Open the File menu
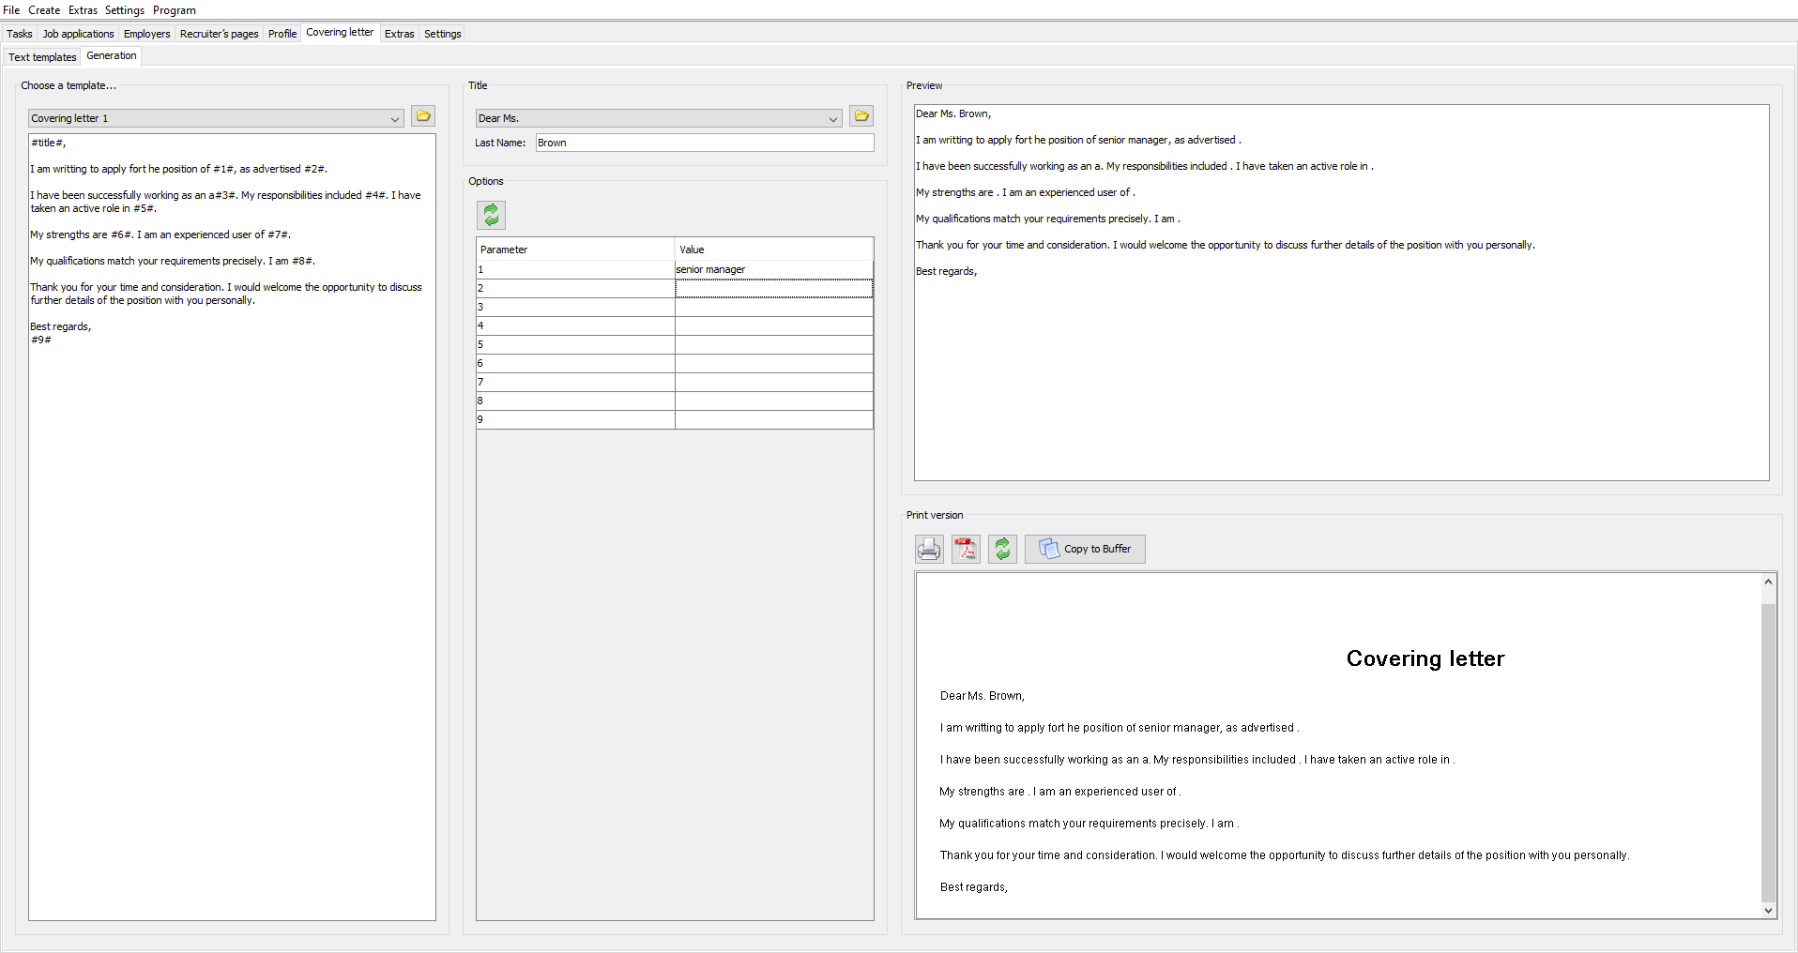Screen dimensions: 1798x953 [11, 10]
